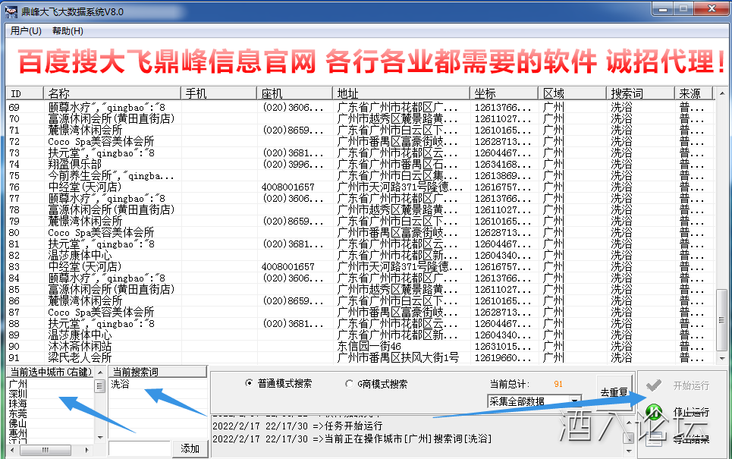
Task: Select search word 洗浴 in list
Action: [x=120, y=384]
